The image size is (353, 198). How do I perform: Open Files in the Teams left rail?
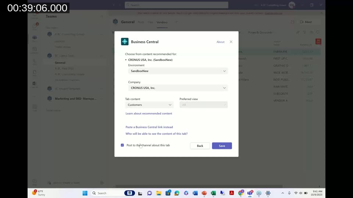[35, 73]
